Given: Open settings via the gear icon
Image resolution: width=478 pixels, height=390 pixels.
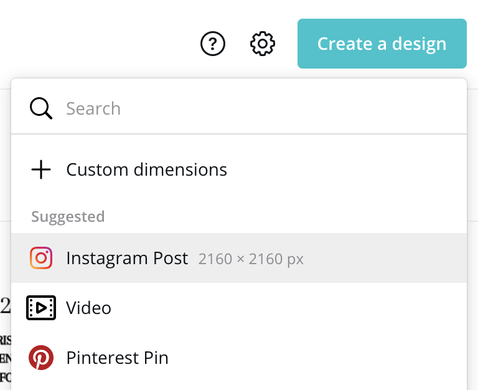Looking at the screenshot, I should (x=263, y=44).
